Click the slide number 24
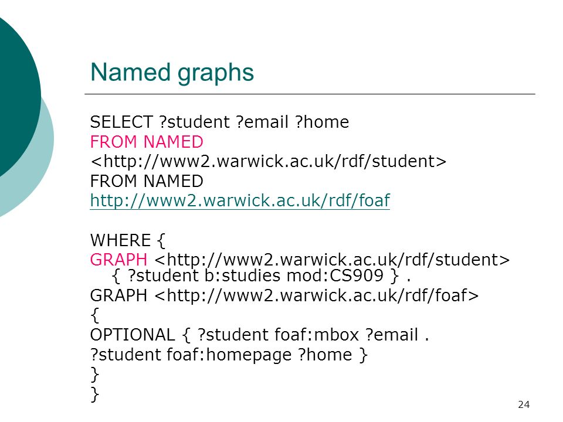 click(x=524, y=404)
